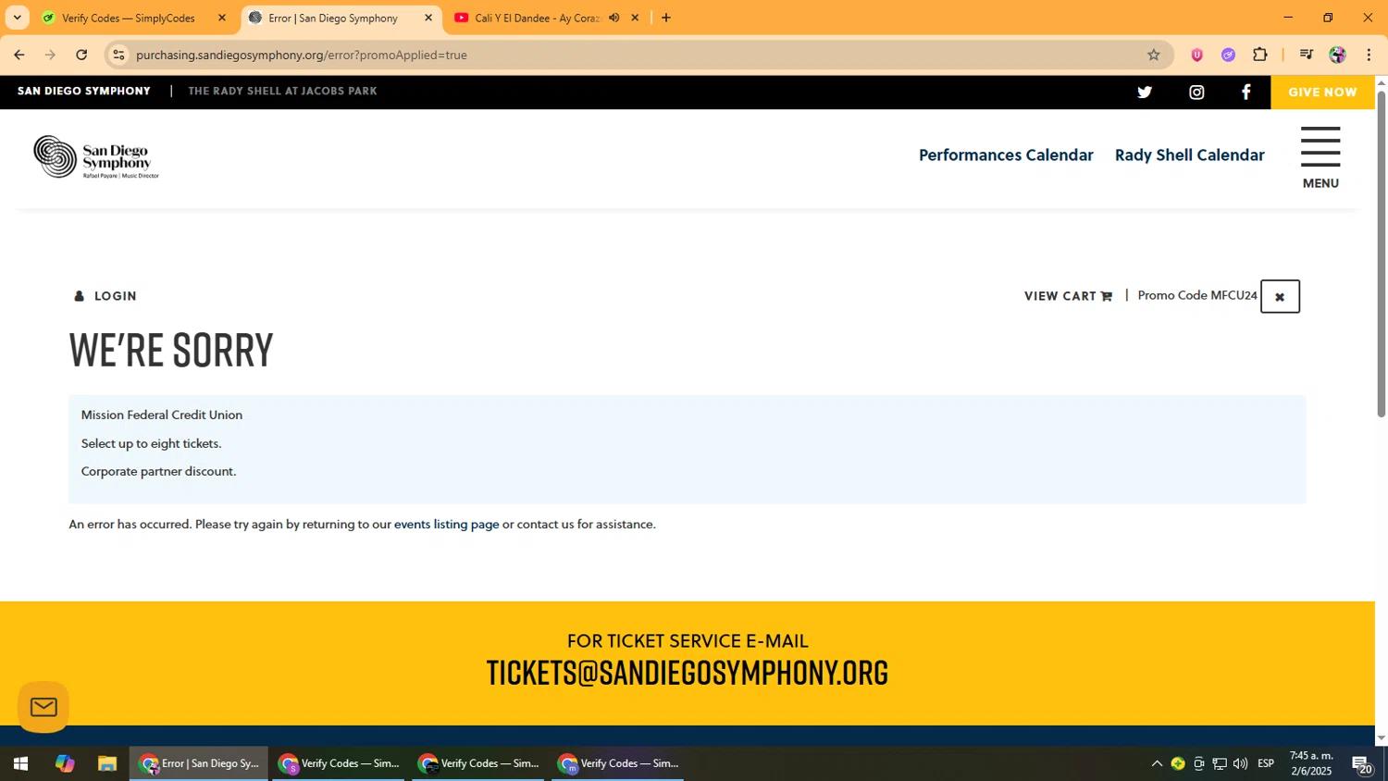Reload the current page
1388x781 pixels.
point(81,55)
